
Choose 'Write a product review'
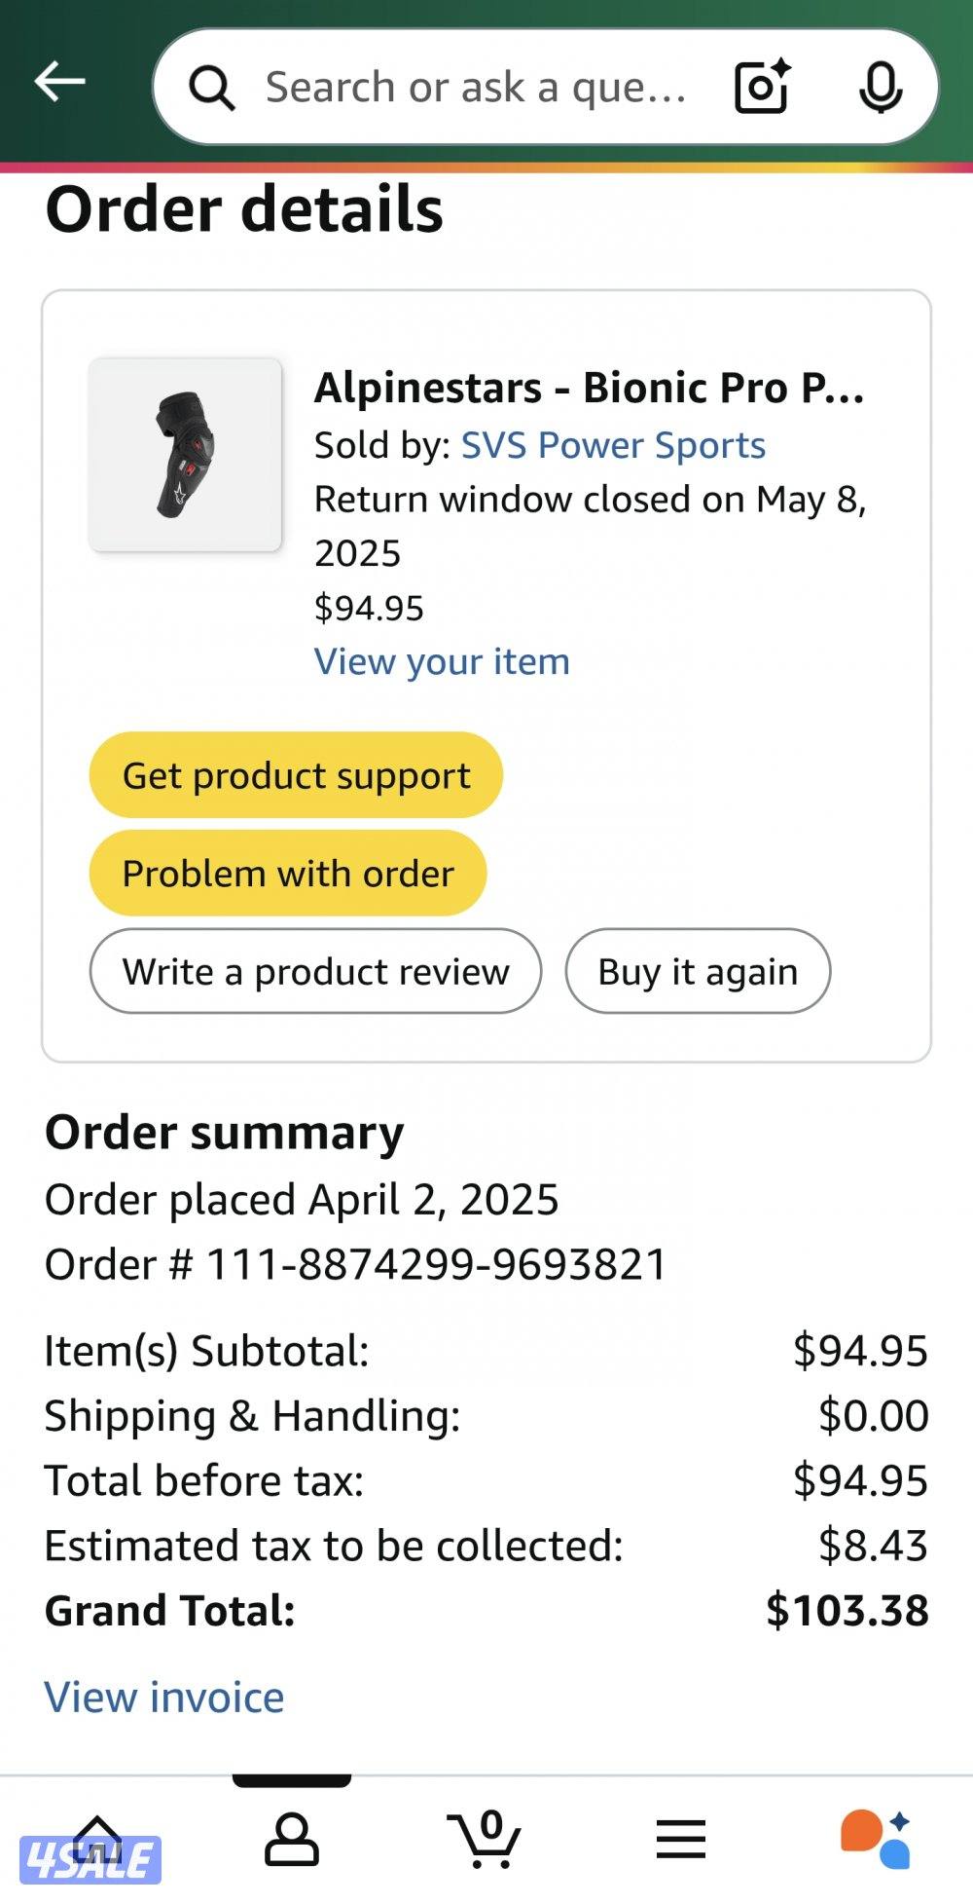[x=315, y=971]
